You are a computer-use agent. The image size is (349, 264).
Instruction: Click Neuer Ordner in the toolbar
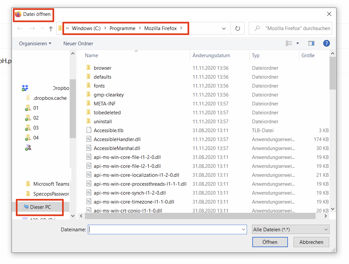tap(78, 44)
